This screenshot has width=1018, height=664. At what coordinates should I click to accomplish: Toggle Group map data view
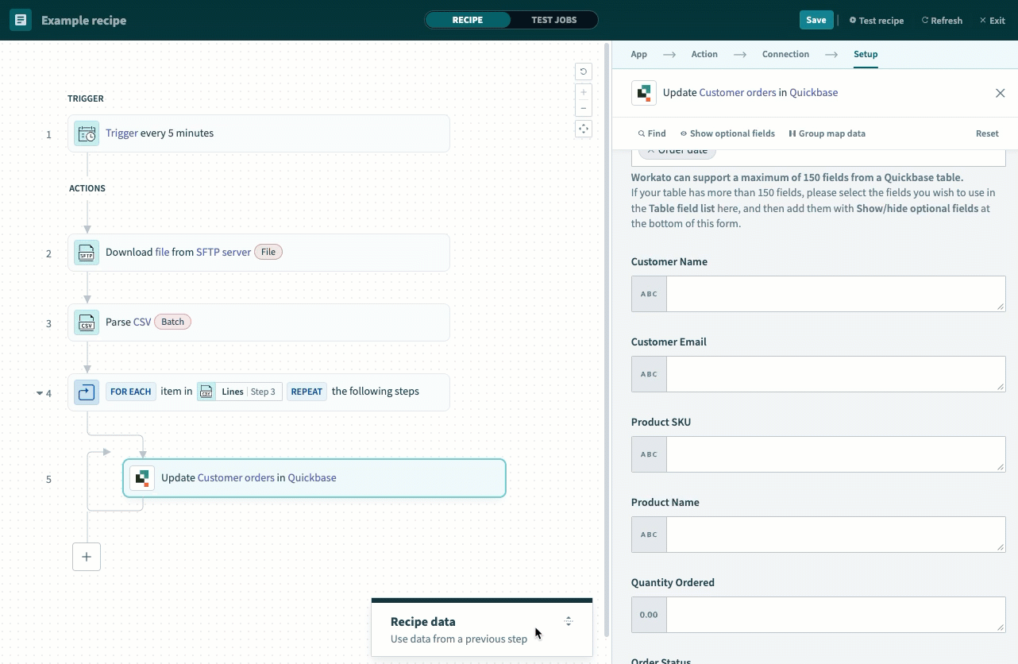[827, 133]
